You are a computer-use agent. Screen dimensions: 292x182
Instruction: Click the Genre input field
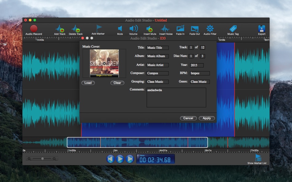pyautogui.click(x=200, y=82)
